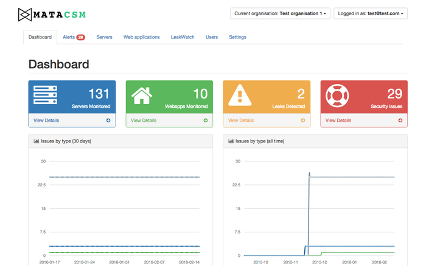The image size is (426, 266).
Task: Select the Dashboard tab
Action: click(40, 37)
